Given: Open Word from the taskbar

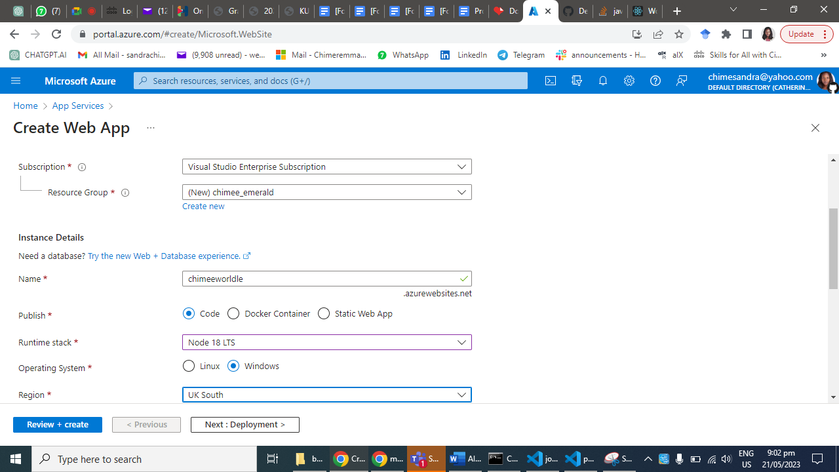Looking at the screenshot, I should pyautogui.click(x=465, y=459).
